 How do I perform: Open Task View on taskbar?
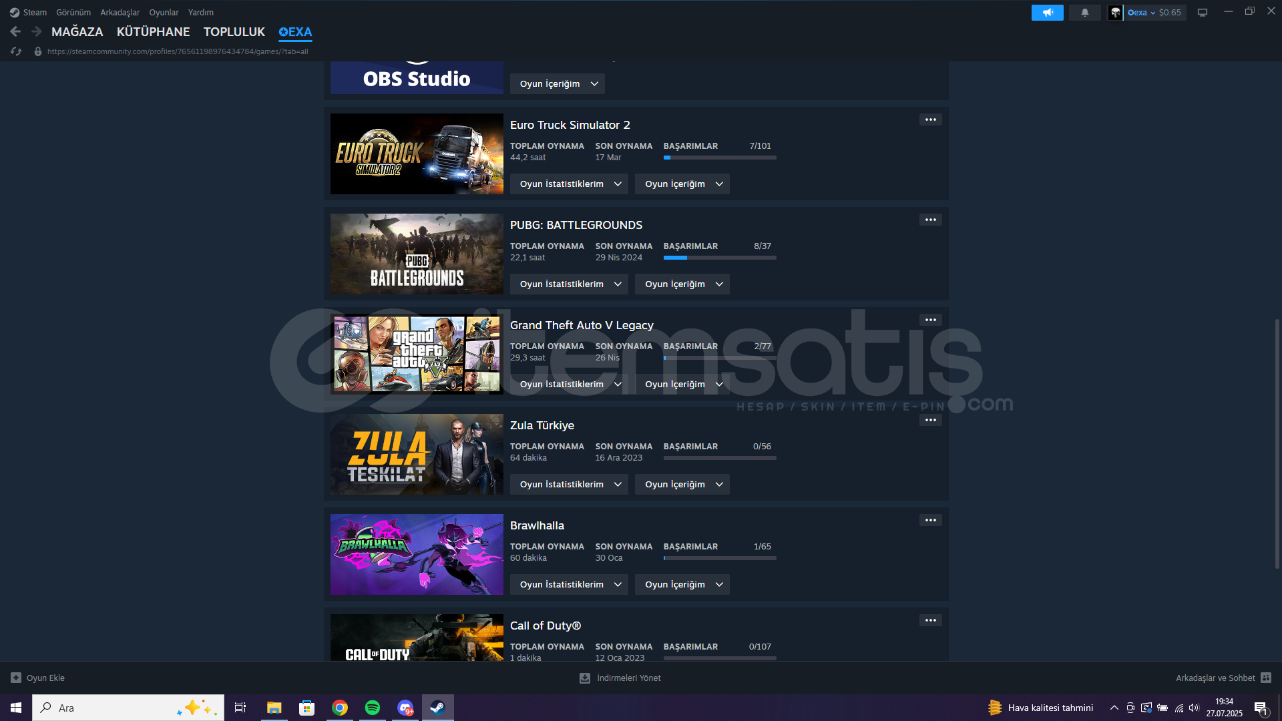(x=240, y=708)
